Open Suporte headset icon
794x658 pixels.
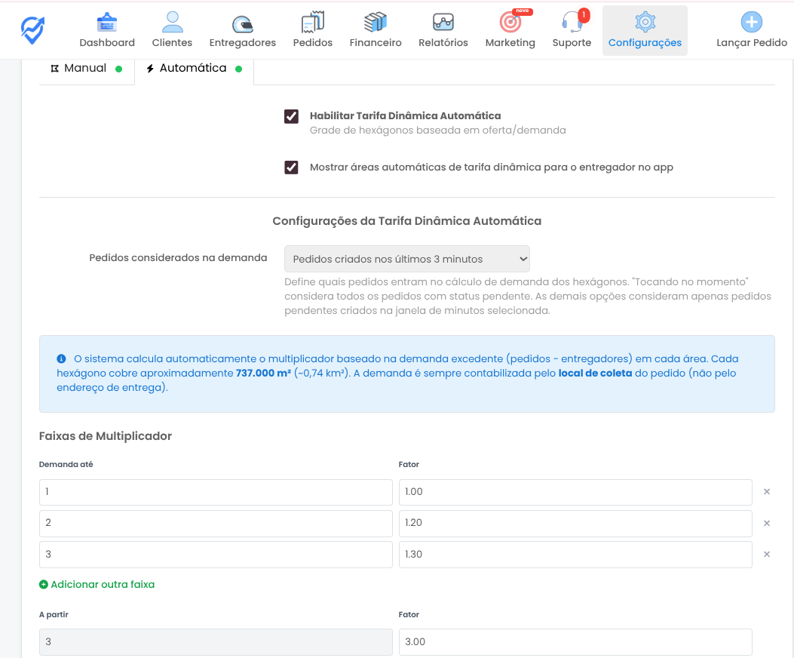coord(572,23)
